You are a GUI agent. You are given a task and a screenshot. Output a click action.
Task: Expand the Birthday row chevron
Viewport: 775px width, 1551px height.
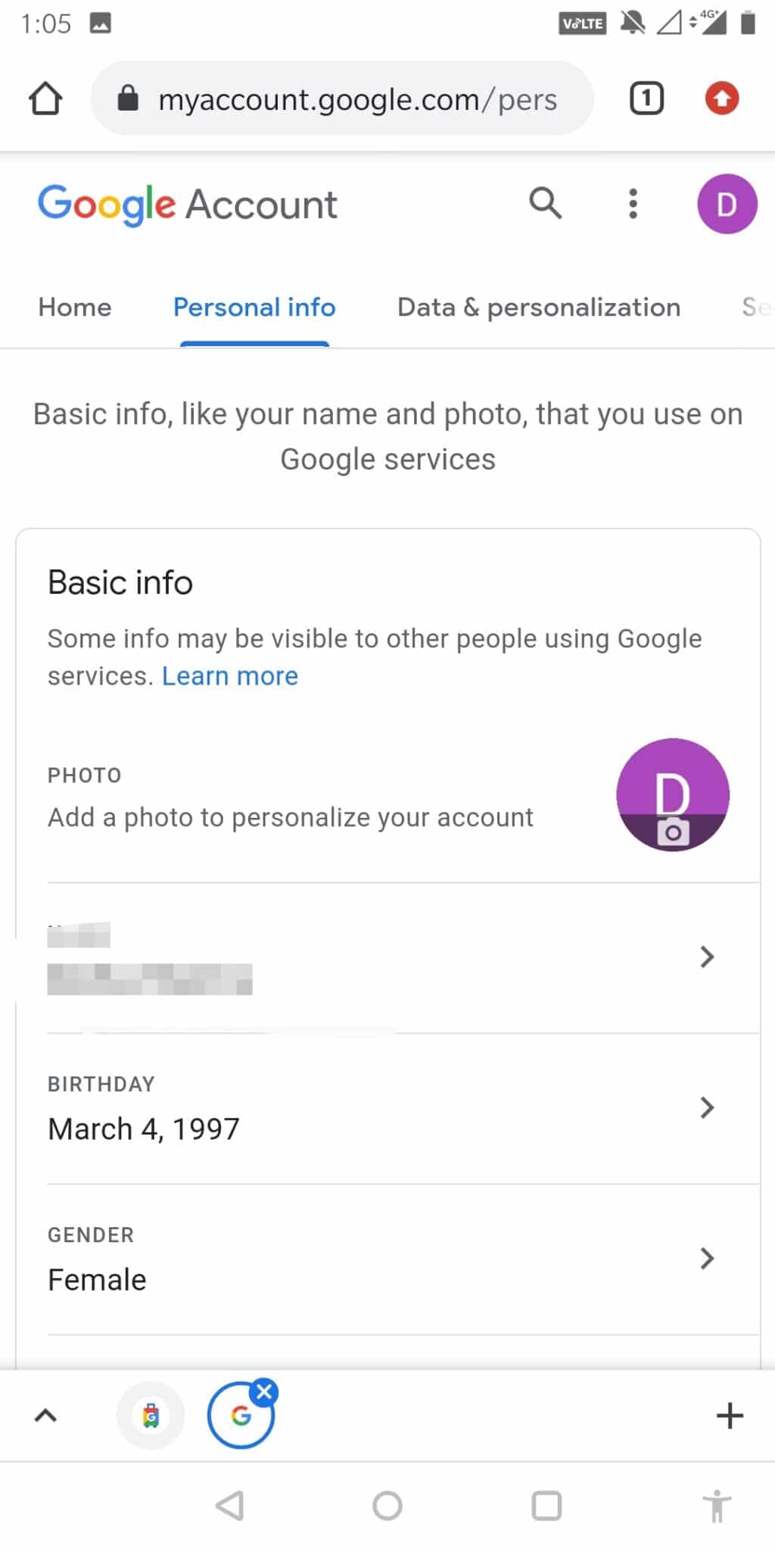point(707,1107)
